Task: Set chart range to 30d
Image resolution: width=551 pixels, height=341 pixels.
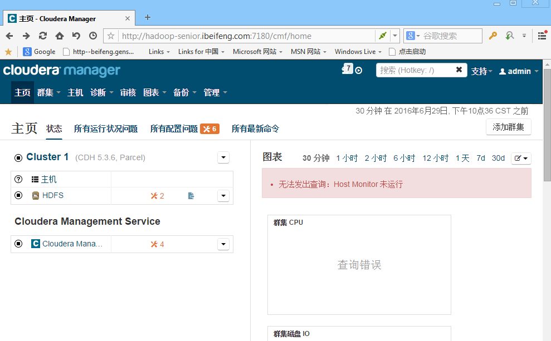Action: click(x=498, y=158)
